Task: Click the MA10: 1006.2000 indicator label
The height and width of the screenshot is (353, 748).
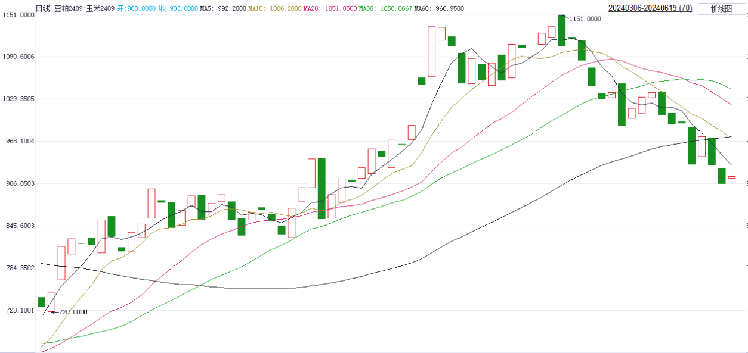Action: click(x=275, y=8)
